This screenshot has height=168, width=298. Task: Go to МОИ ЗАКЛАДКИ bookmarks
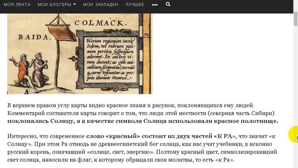point(101,5)
